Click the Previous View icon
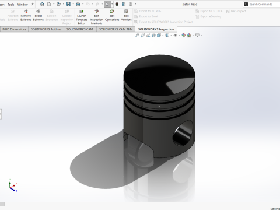The width and height of the screenshot is (280, 210). click(x=148, y=36)
